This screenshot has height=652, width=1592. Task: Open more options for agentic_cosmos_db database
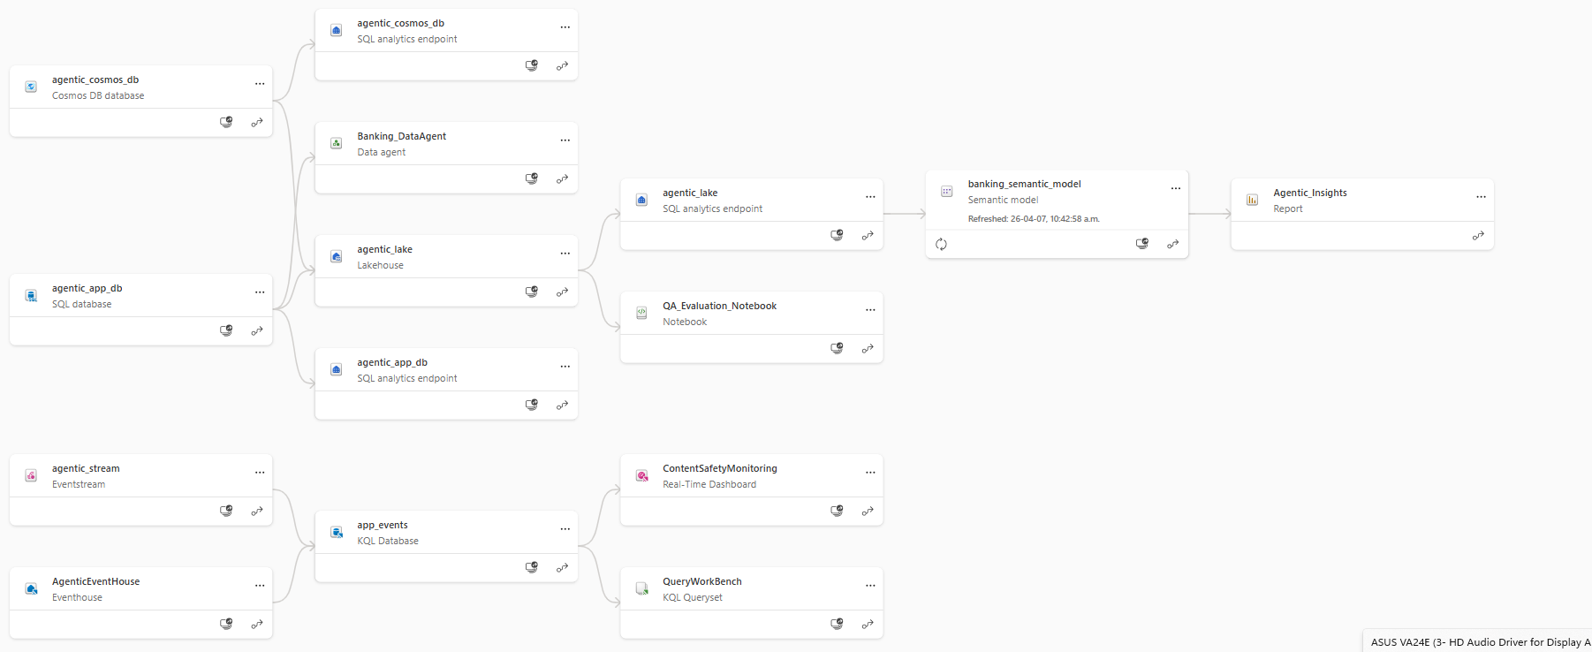[x=260, y=83]
